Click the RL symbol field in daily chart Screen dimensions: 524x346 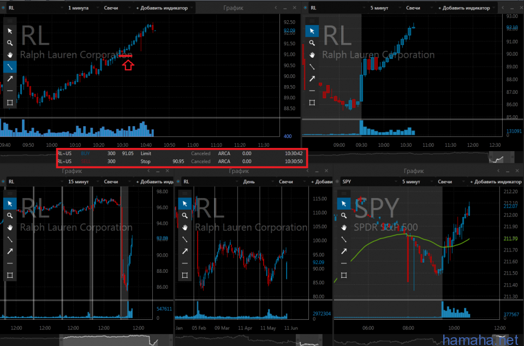click(210, 182)
